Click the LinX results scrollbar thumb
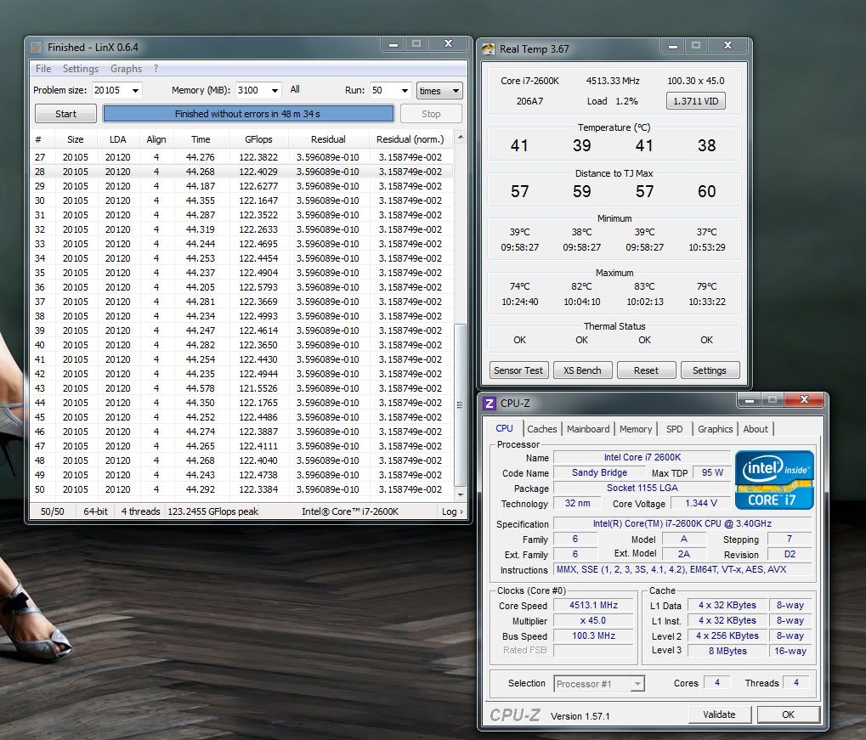Screen dimensions: 866x740 tap(460, 405)
